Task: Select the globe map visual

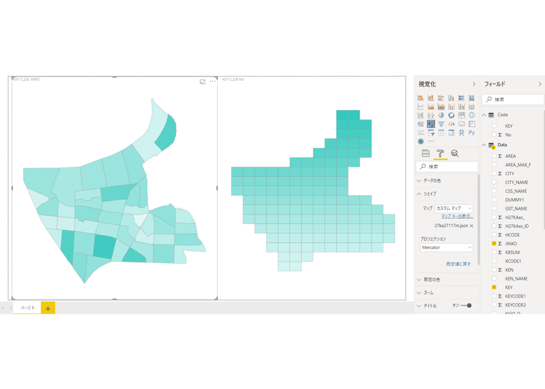Action: pos(472,115)
